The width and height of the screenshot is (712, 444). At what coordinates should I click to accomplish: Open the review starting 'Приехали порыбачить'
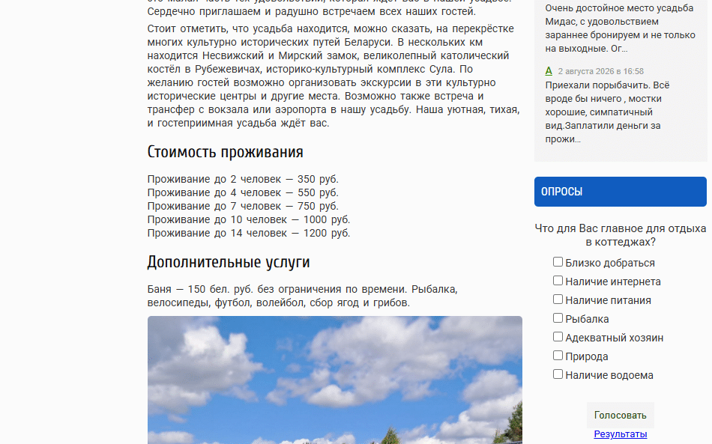point(608,112)
